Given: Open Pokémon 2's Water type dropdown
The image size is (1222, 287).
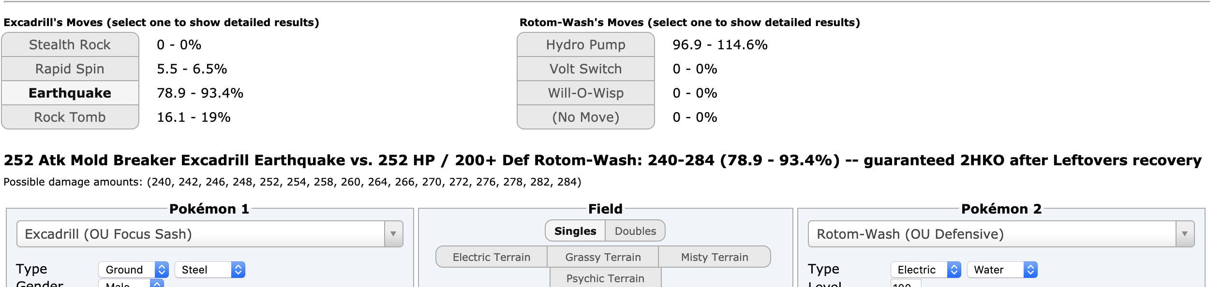Looking at the screenshot, I should coord(1002,270).
